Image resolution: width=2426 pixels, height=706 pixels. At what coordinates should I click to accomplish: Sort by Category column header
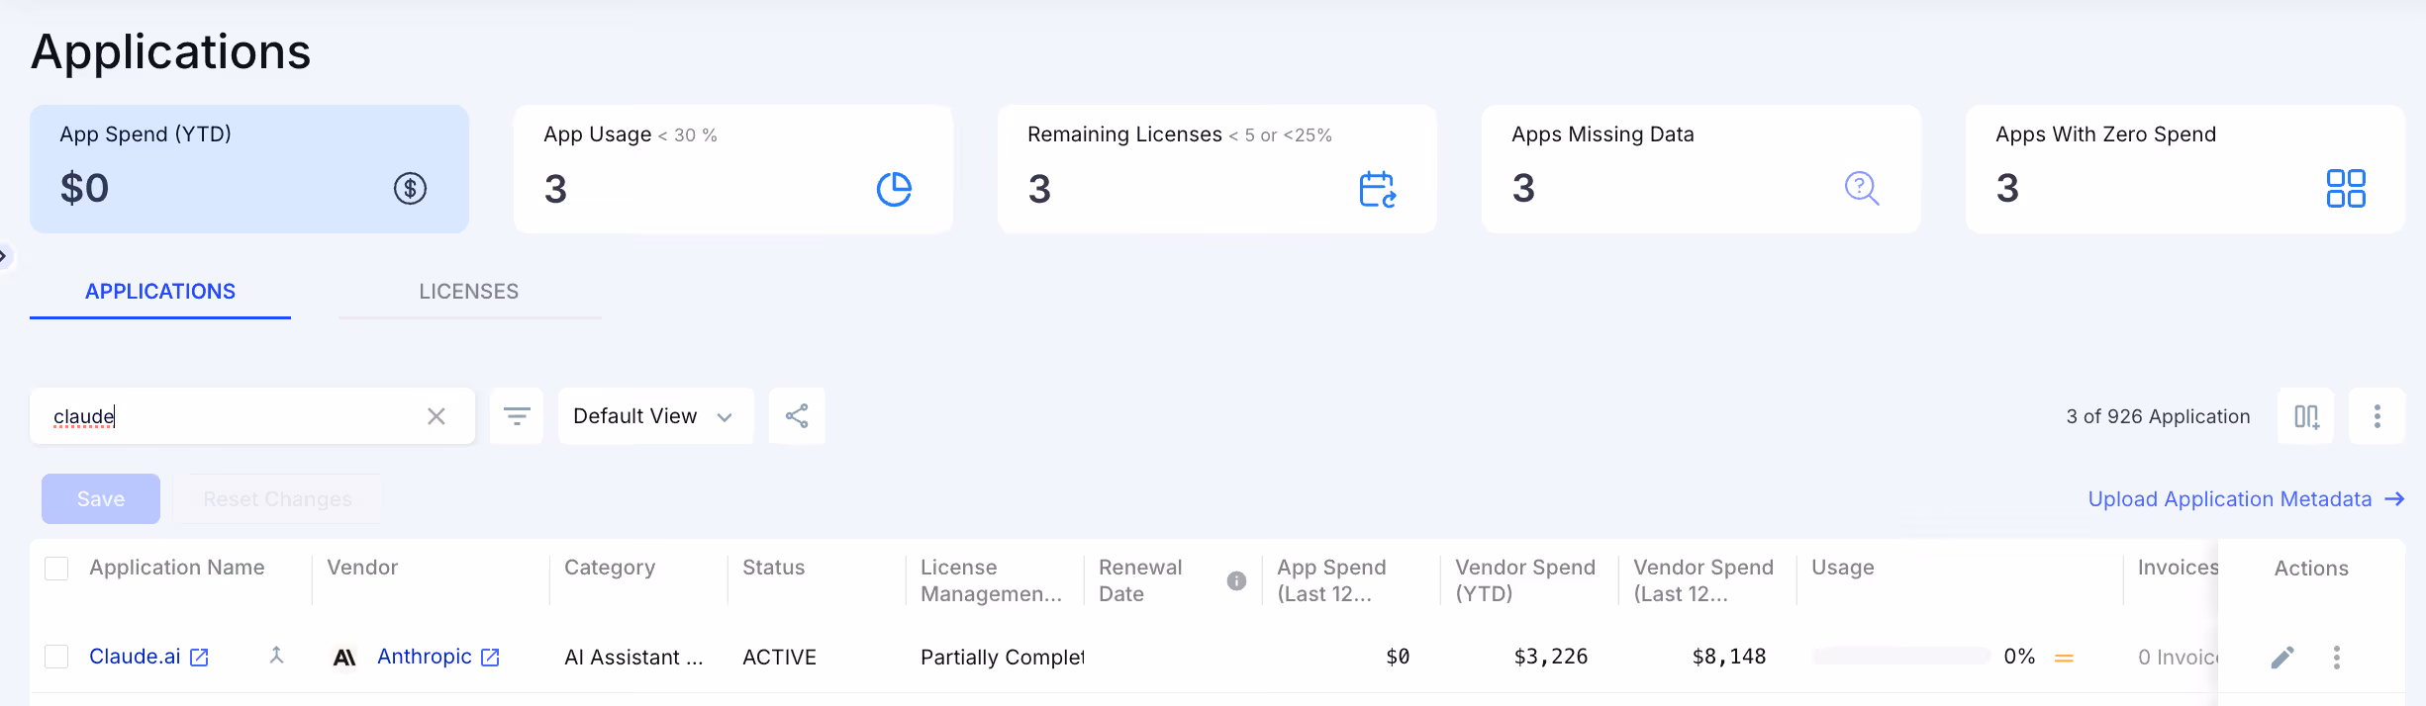pyautogui.click(x=610, y=568)
